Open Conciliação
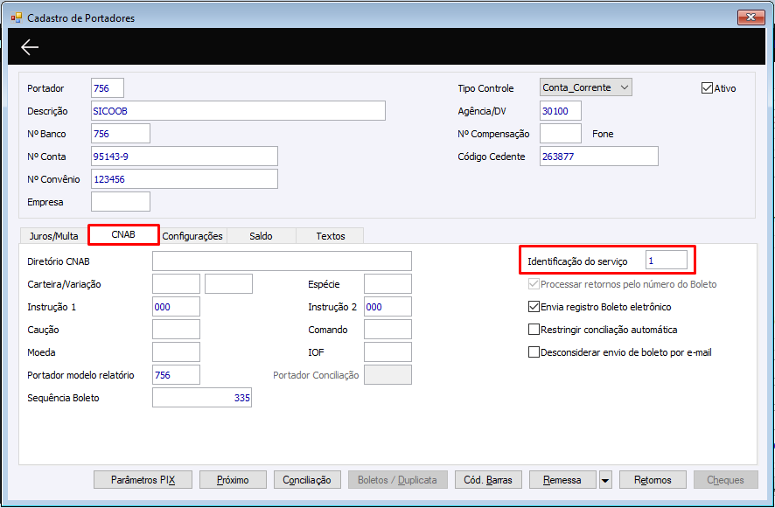This screenshot has width=775, height=508. pyautogui.click(x=307, y=480)
